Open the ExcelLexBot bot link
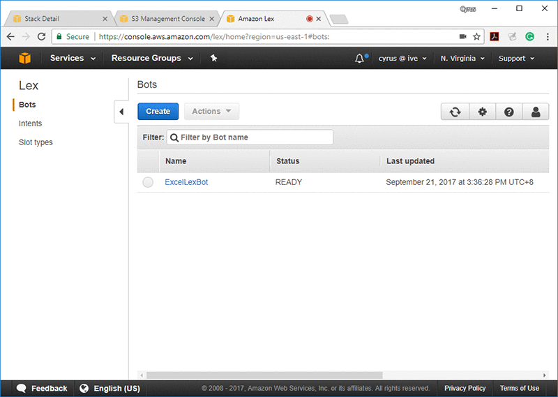This screenshot has width=558, height=397. [x=186, y=182]
